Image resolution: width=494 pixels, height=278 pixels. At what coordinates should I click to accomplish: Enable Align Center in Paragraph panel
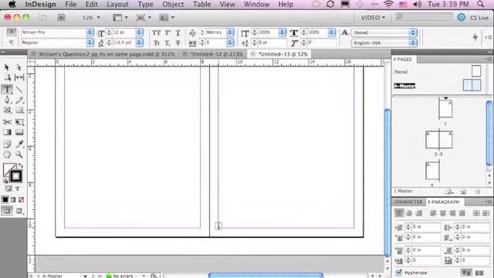(409, 213)
